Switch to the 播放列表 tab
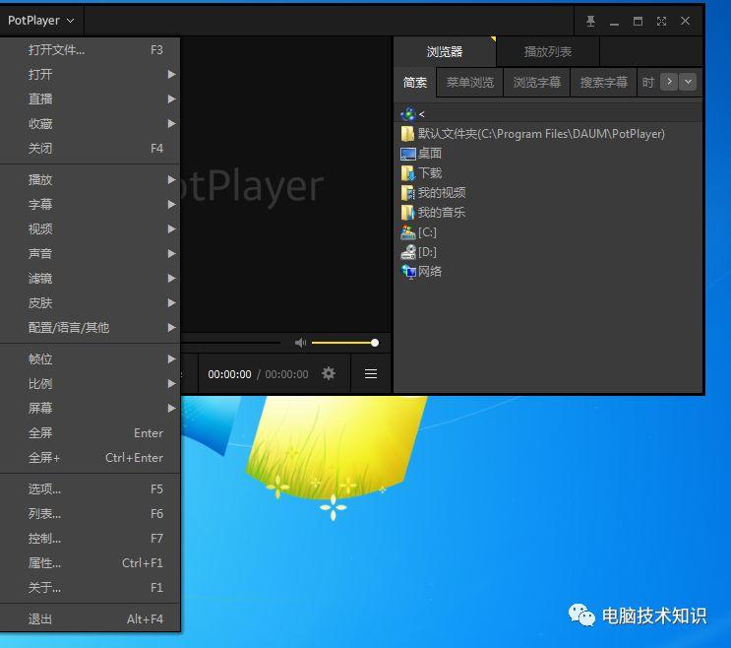 548,51
